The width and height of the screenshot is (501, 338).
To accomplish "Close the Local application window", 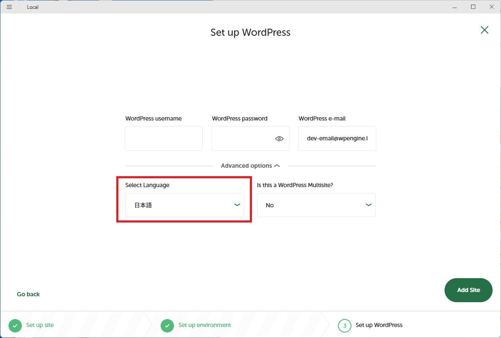I will click(x=491, y=7).
